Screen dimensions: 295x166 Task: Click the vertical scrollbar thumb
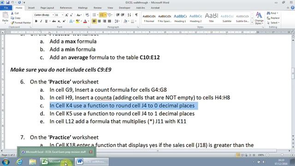coord(293,73)
